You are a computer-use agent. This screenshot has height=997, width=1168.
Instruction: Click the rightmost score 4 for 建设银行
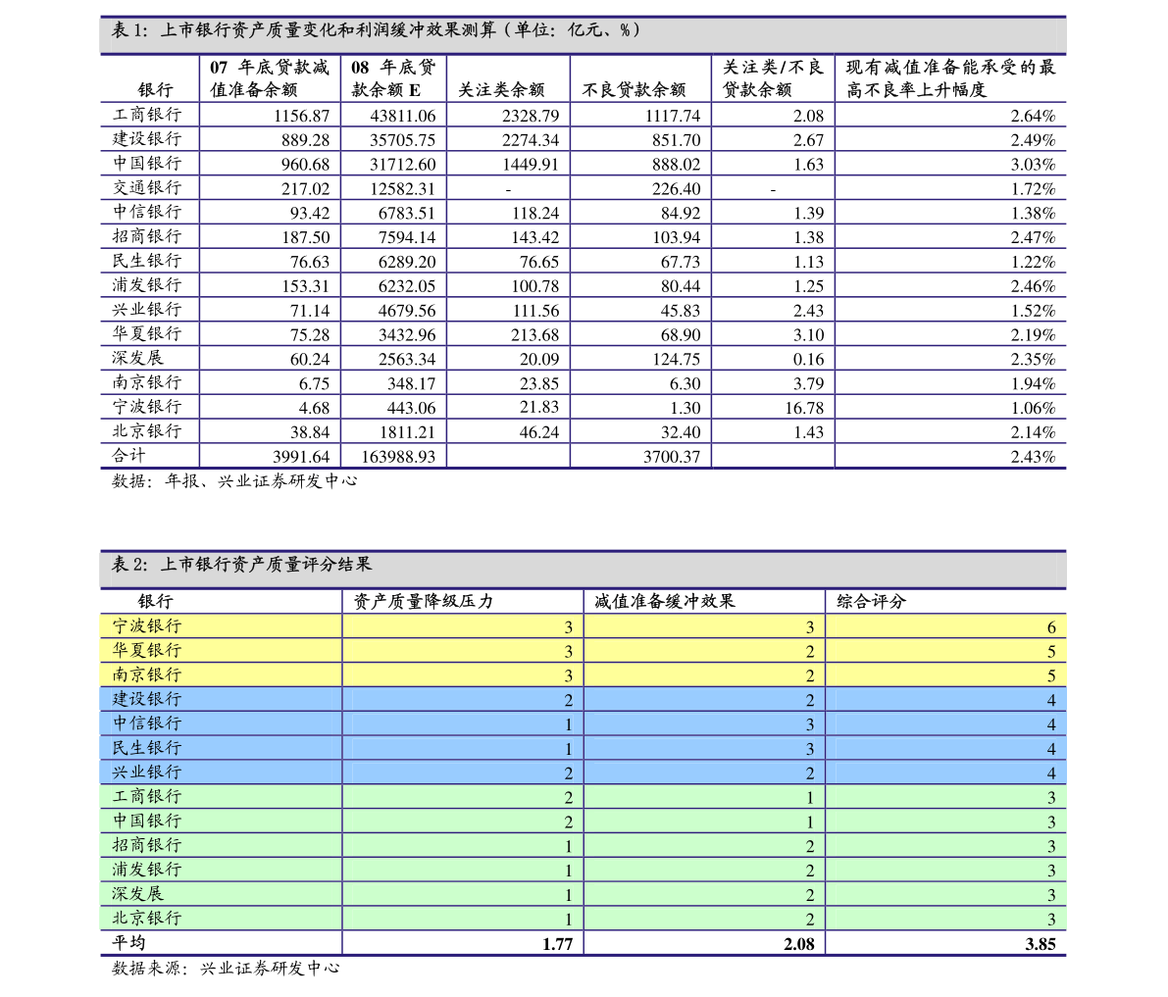1050,701
